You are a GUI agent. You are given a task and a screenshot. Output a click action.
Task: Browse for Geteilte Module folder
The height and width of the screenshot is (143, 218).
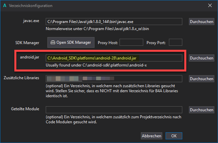pos(201,110)
